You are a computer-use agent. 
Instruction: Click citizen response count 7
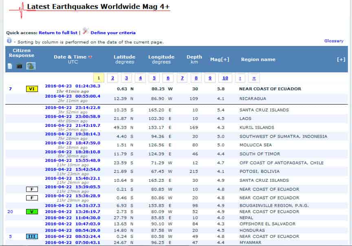tap(10, 89)
